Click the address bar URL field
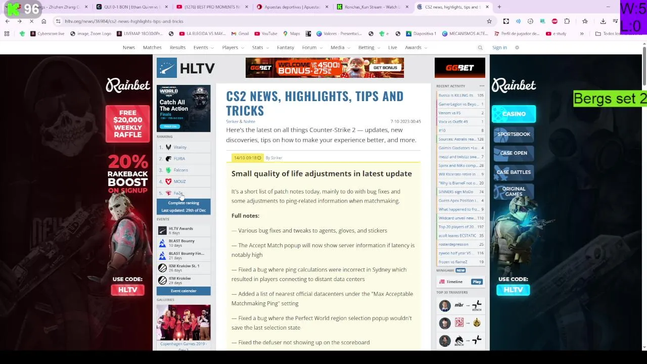The image size is (647, 364). point(273,21)
